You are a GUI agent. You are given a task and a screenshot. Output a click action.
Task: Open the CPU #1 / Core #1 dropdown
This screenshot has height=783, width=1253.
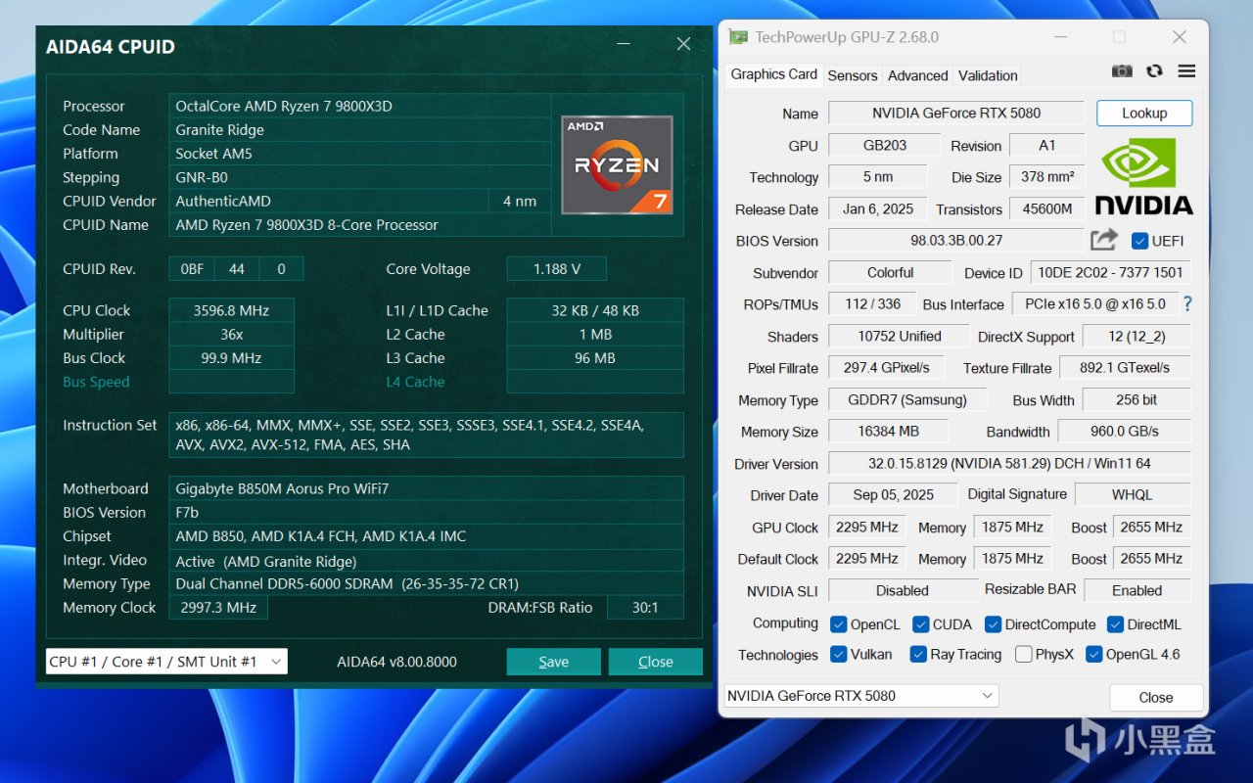coord(166,662)
